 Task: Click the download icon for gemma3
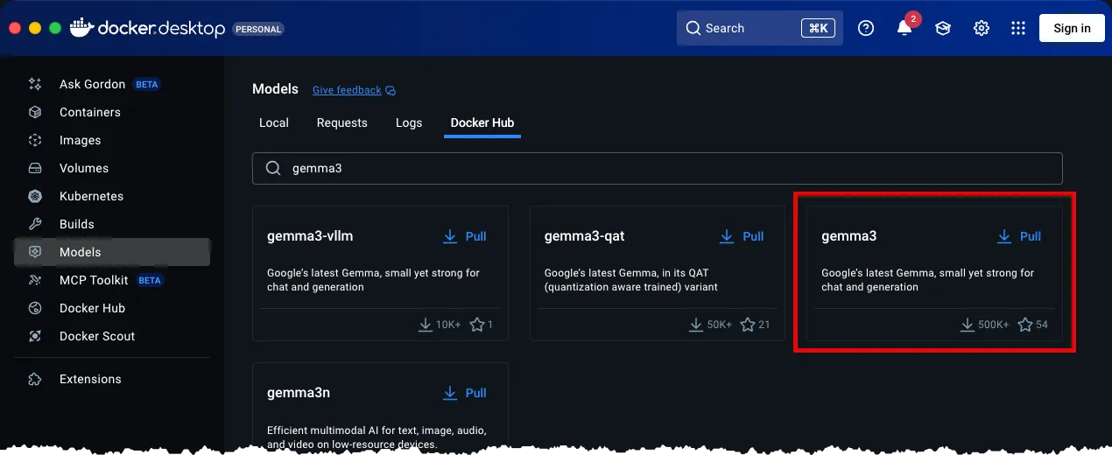[1004, 236]
